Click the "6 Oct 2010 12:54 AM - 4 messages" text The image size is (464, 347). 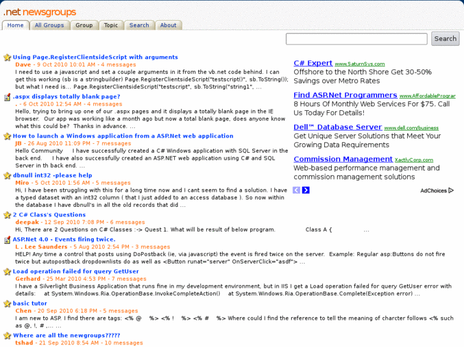(73, 104)
